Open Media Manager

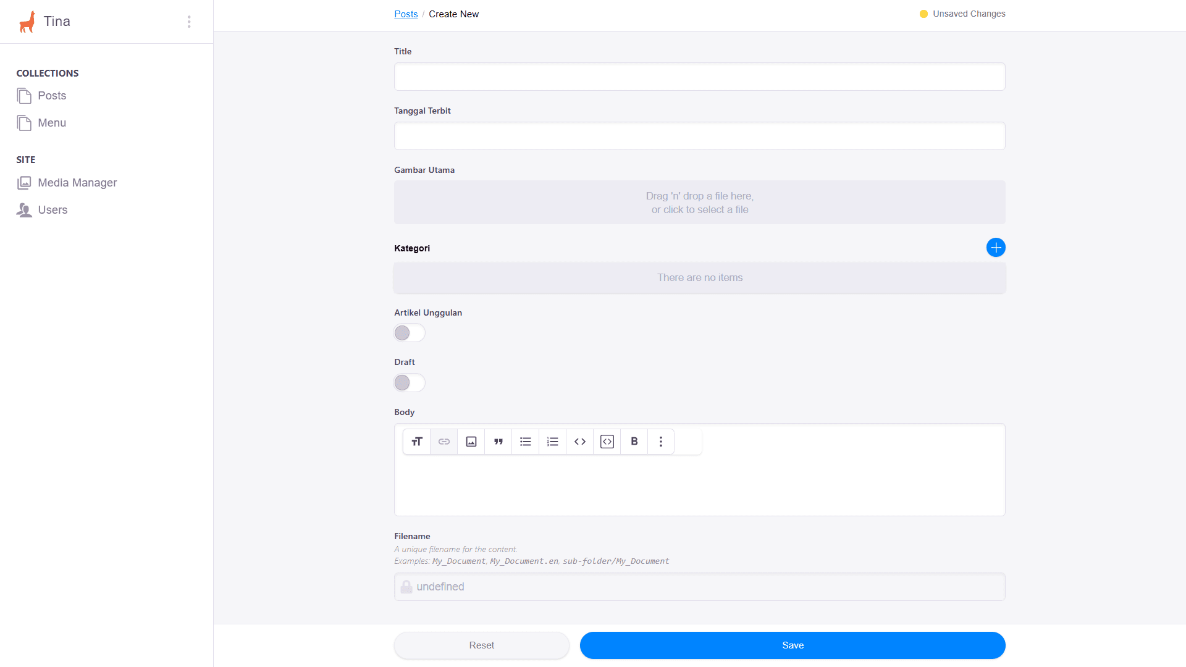(77, 183)
